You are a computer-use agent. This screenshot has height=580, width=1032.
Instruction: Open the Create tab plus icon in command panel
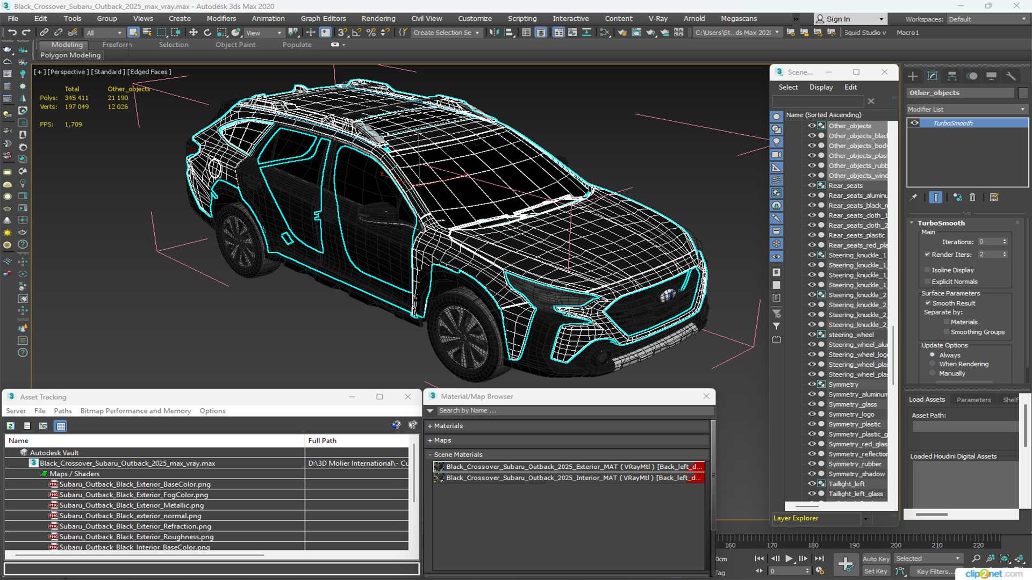tap(913, 76)
